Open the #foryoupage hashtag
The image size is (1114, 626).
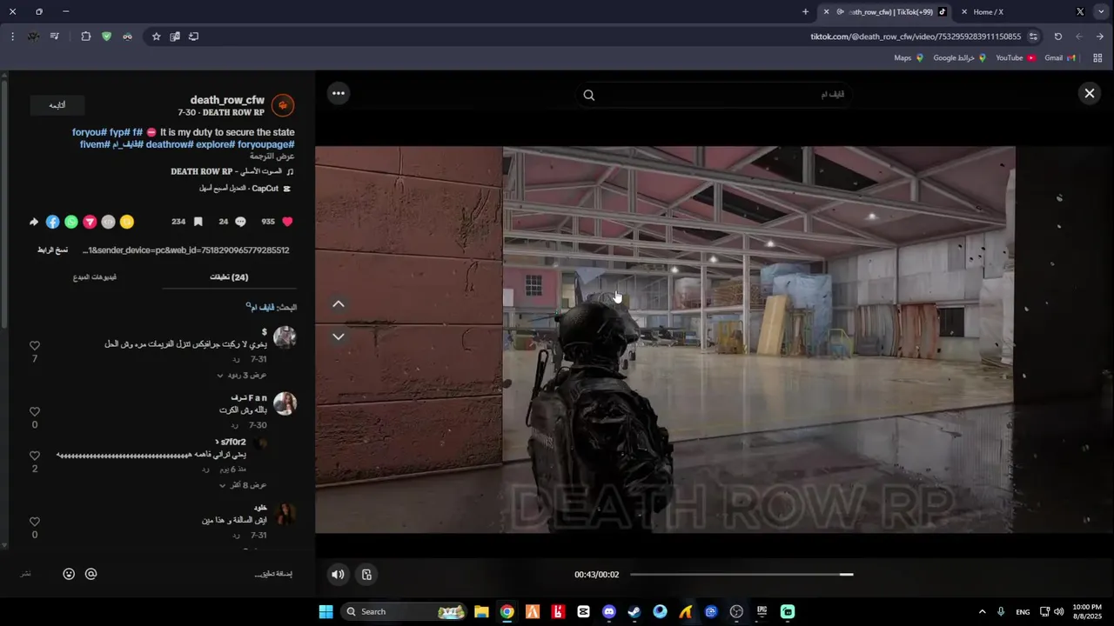click(x=265, y=144)
